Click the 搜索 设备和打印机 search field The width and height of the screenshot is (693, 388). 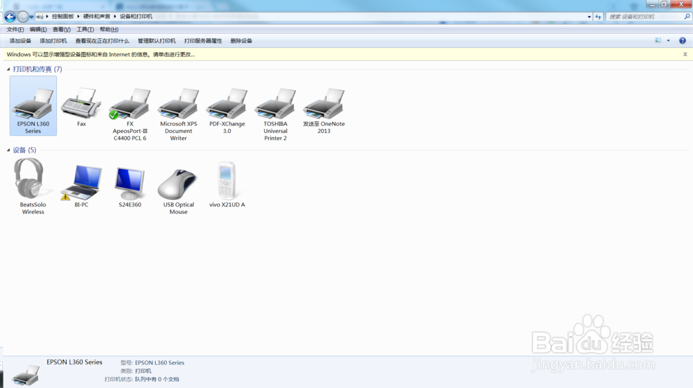644,17
